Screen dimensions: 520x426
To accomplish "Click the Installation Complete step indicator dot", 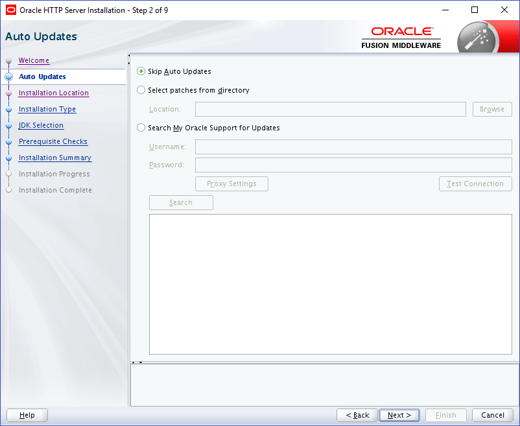I will coord(8,190).
